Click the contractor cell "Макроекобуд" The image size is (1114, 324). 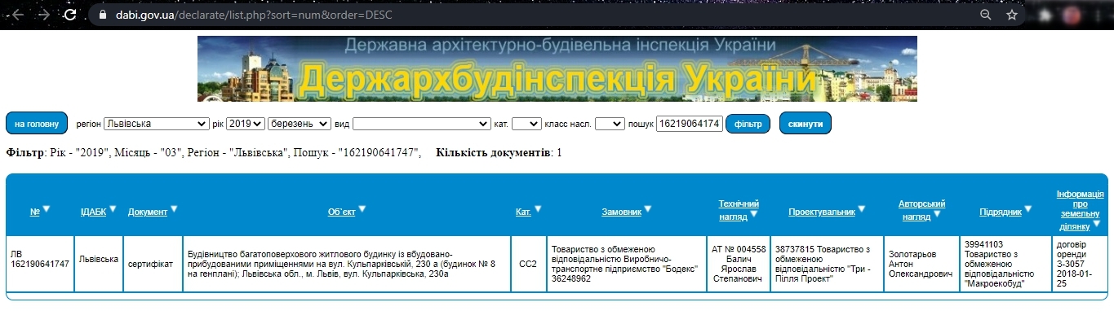[x=1005, y=264]
